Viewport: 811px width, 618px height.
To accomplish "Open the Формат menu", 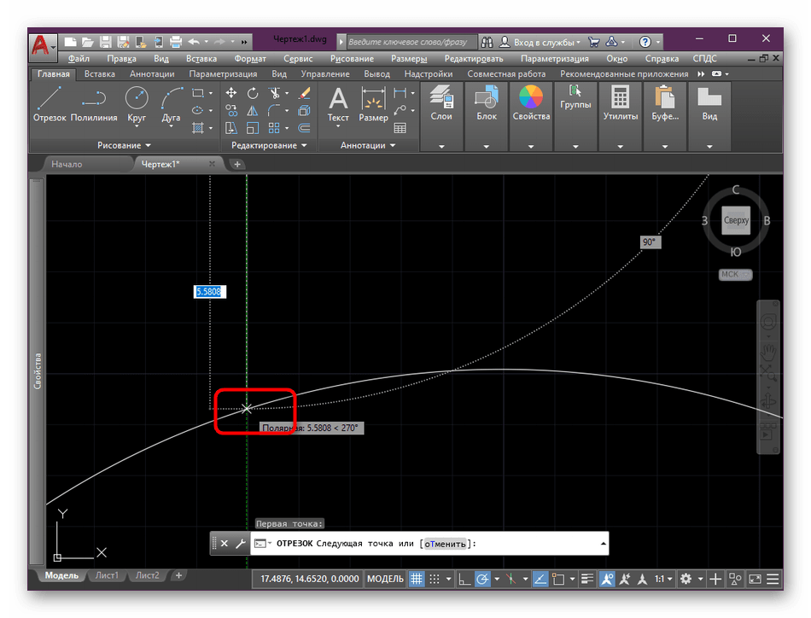I will click(250, 59).
